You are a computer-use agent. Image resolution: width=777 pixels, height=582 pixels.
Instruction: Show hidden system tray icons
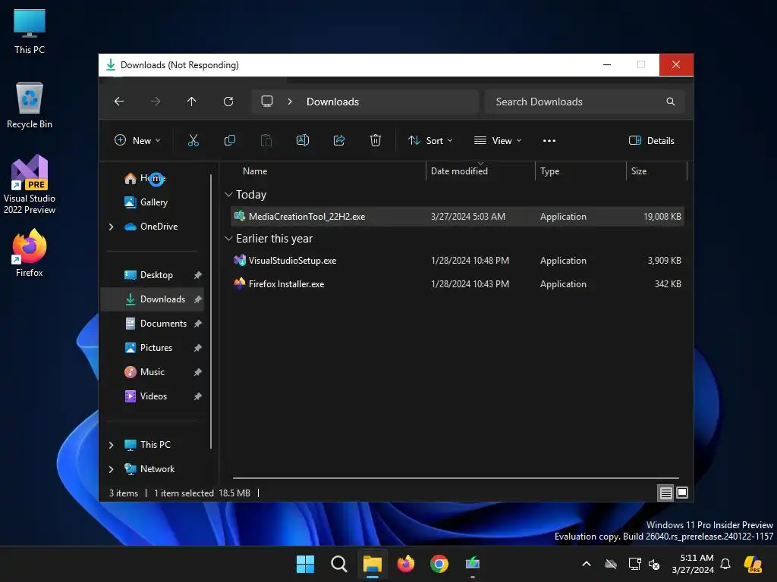[x=587, y=564]
